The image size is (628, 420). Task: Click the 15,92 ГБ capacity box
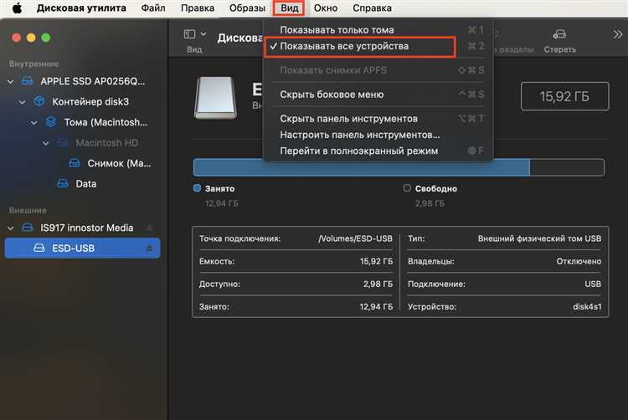click(x=564, y=96)
